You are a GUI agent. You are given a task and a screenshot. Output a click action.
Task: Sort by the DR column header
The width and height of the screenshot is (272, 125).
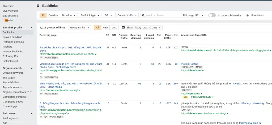pyautogui.click(x=108, y=35)
